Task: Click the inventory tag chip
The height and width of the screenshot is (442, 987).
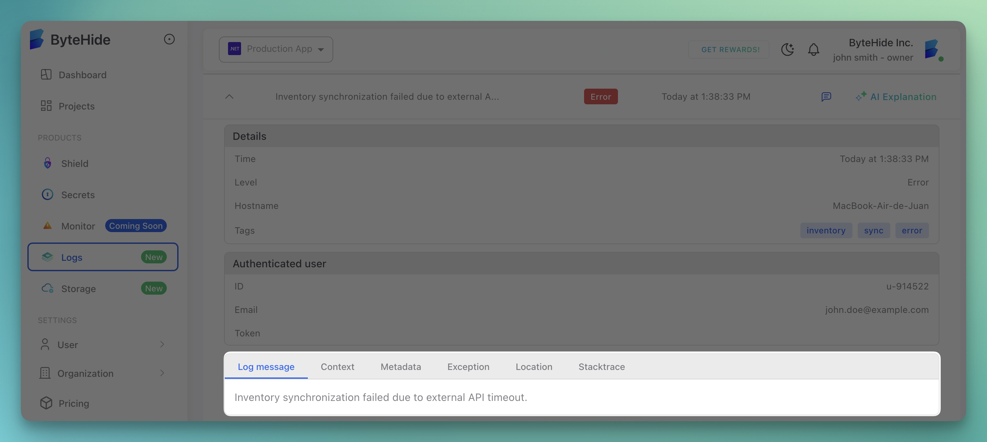Action: [826, 230]
